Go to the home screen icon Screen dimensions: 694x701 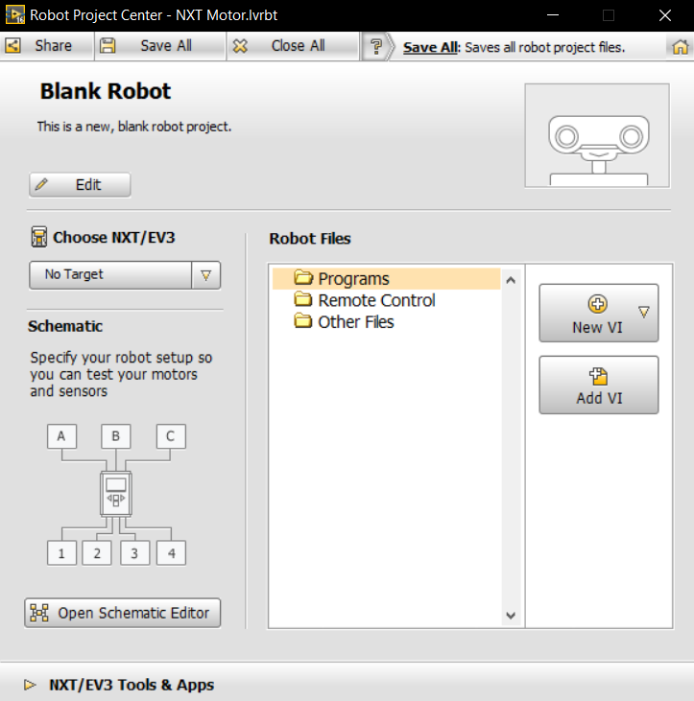[681, 46]
